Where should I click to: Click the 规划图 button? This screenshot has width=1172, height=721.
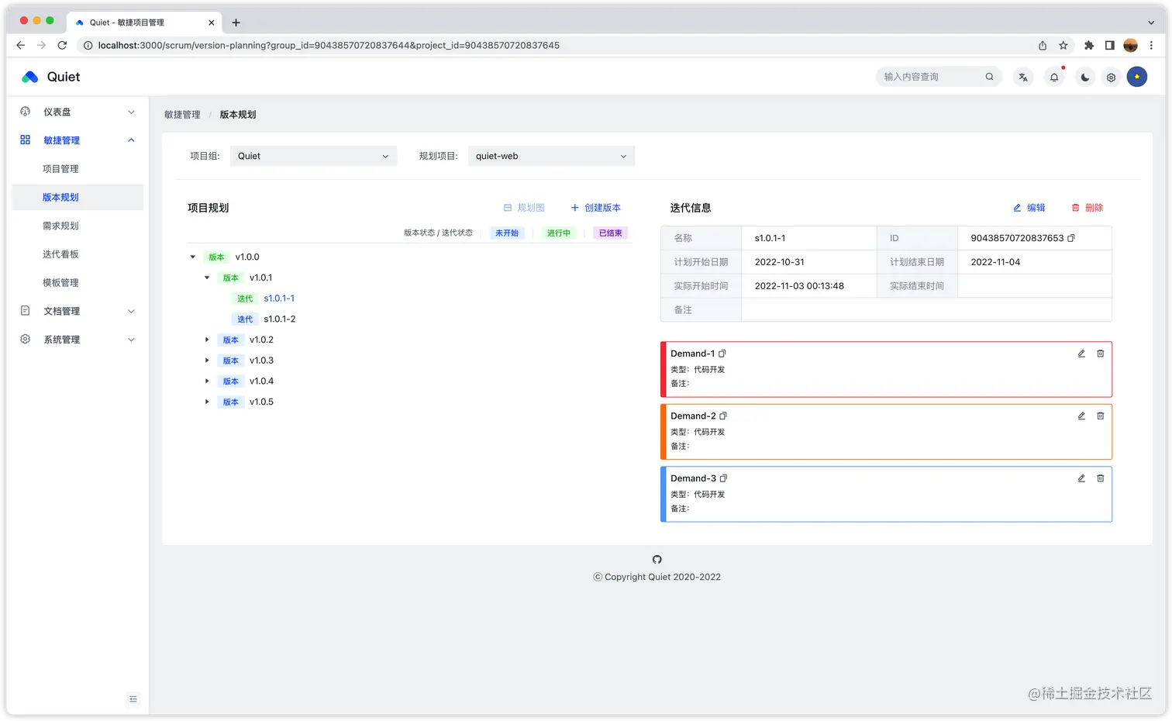click(x=524, y=208)
